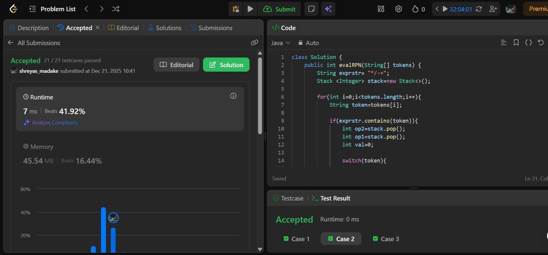Viewport: 548px width, 255px height.
Task: Go back to All Submissions
Action: (x=34, y=43)
